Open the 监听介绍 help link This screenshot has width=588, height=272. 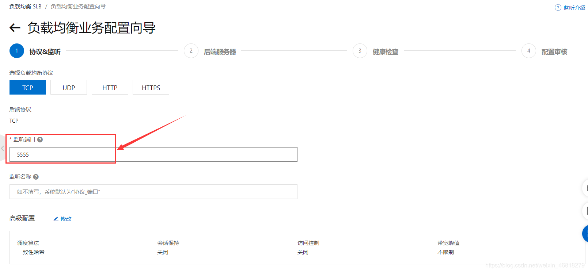coord(574,8)
